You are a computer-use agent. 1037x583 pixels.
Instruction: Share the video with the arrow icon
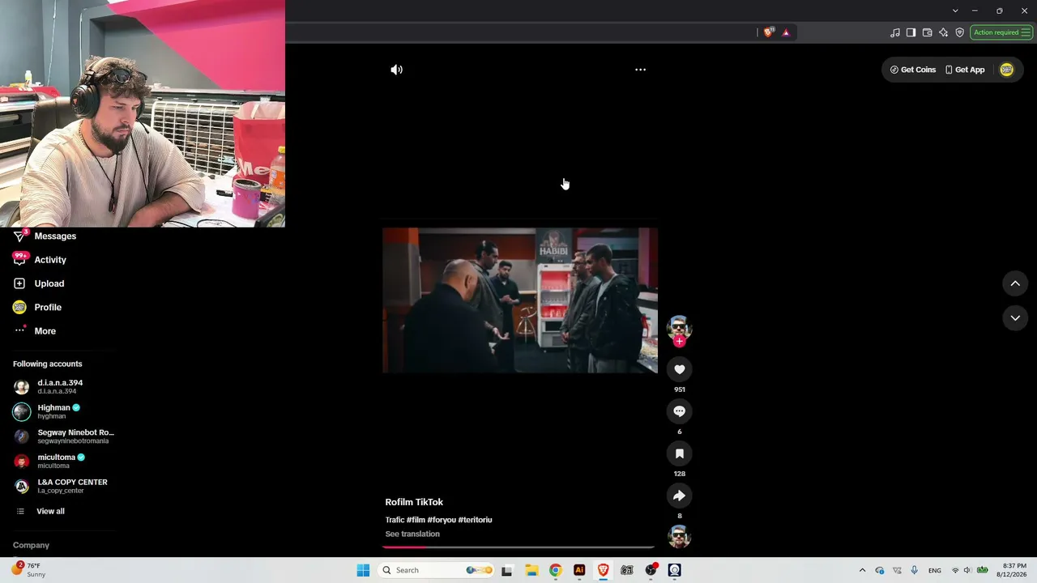coord(680,496)
